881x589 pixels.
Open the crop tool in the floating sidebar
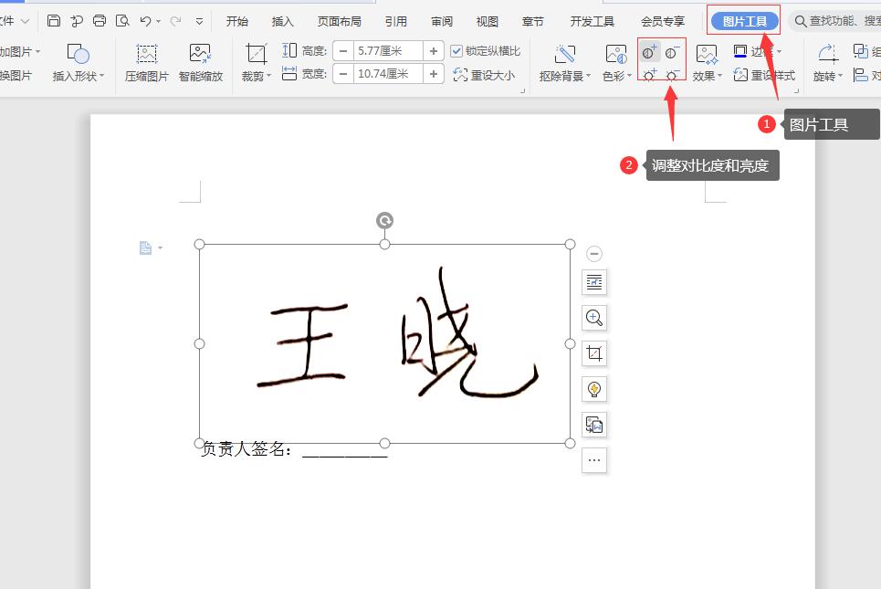[594, 353]
